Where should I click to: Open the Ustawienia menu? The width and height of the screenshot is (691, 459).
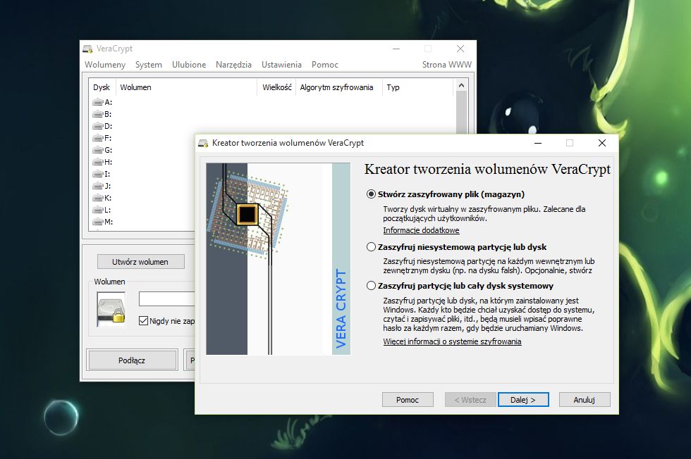click(x=281, y=65)
